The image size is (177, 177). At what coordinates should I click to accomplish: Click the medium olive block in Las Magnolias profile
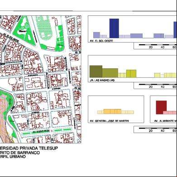(x=110, y=73)
